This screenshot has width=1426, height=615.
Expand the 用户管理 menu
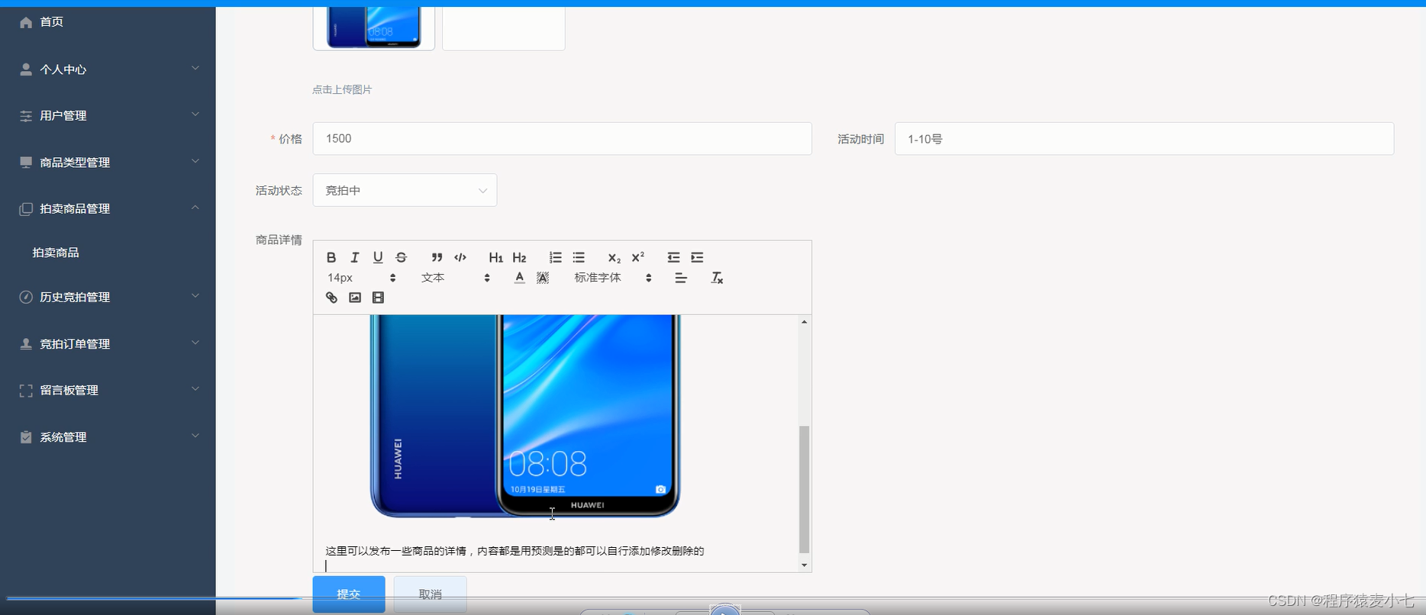pos(108,116)
